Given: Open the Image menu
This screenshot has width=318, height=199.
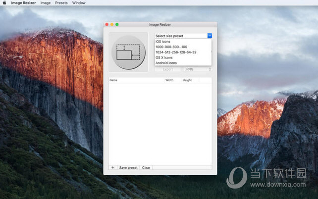Looking at the screenshot, I should 46,3.
